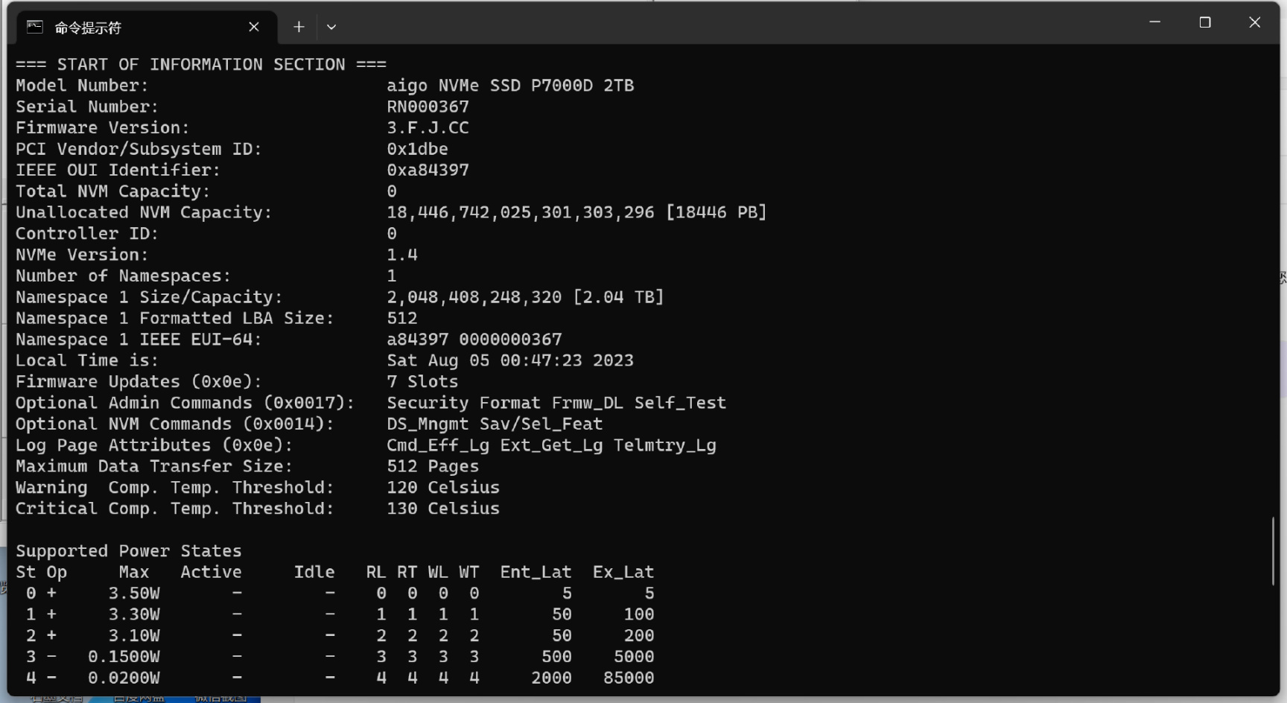
Task: Click the 0.0200W power state entry
Action: (x=124, y=678)
